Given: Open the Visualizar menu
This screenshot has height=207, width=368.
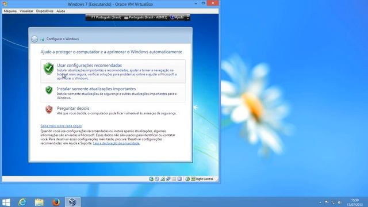Looking at the screenshot, I should [x=26, y=11].
